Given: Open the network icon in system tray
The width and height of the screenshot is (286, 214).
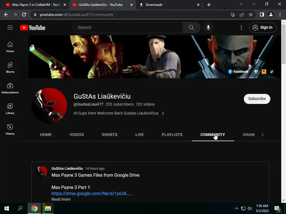Looking at the screenshot, I should [243, 208].
